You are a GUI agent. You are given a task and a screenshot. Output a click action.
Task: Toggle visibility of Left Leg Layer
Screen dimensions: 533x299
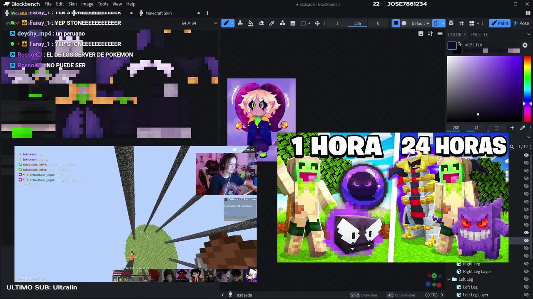pos(526,295)
